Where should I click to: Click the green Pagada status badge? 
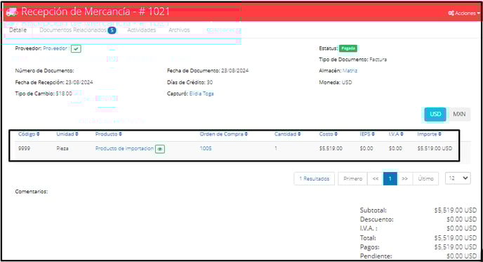point(348,48)
